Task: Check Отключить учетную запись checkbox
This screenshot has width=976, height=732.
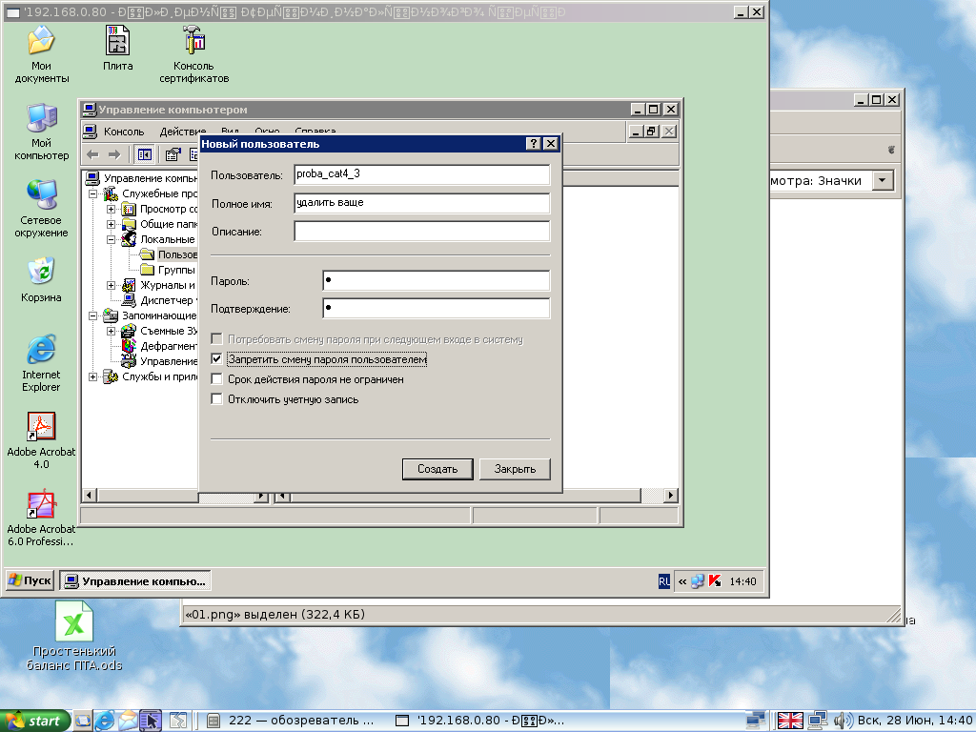Action: 216,399
